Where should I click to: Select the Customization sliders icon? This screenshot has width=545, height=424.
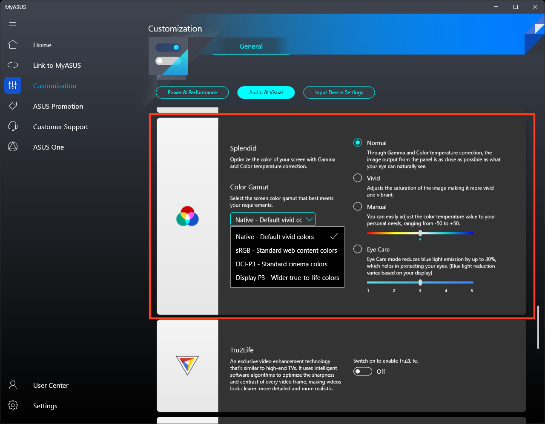[x=13, y=85]
